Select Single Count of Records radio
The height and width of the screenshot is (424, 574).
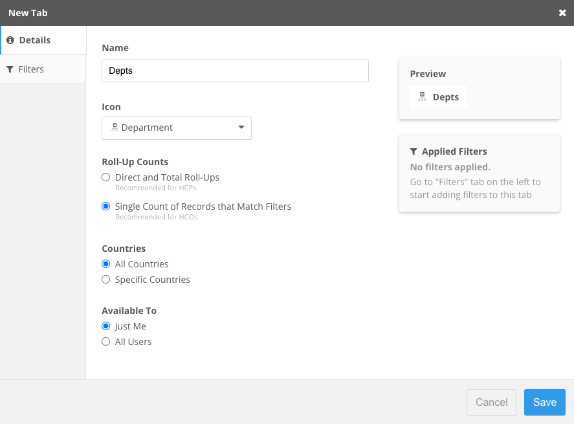click(106, 206)
